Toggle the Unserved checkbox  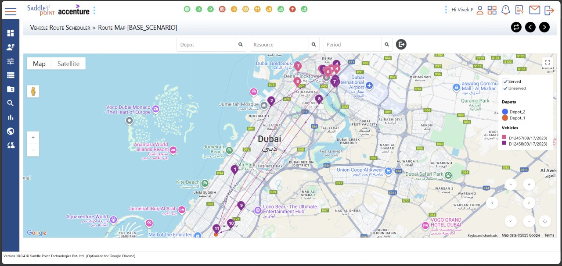point(506,88)
